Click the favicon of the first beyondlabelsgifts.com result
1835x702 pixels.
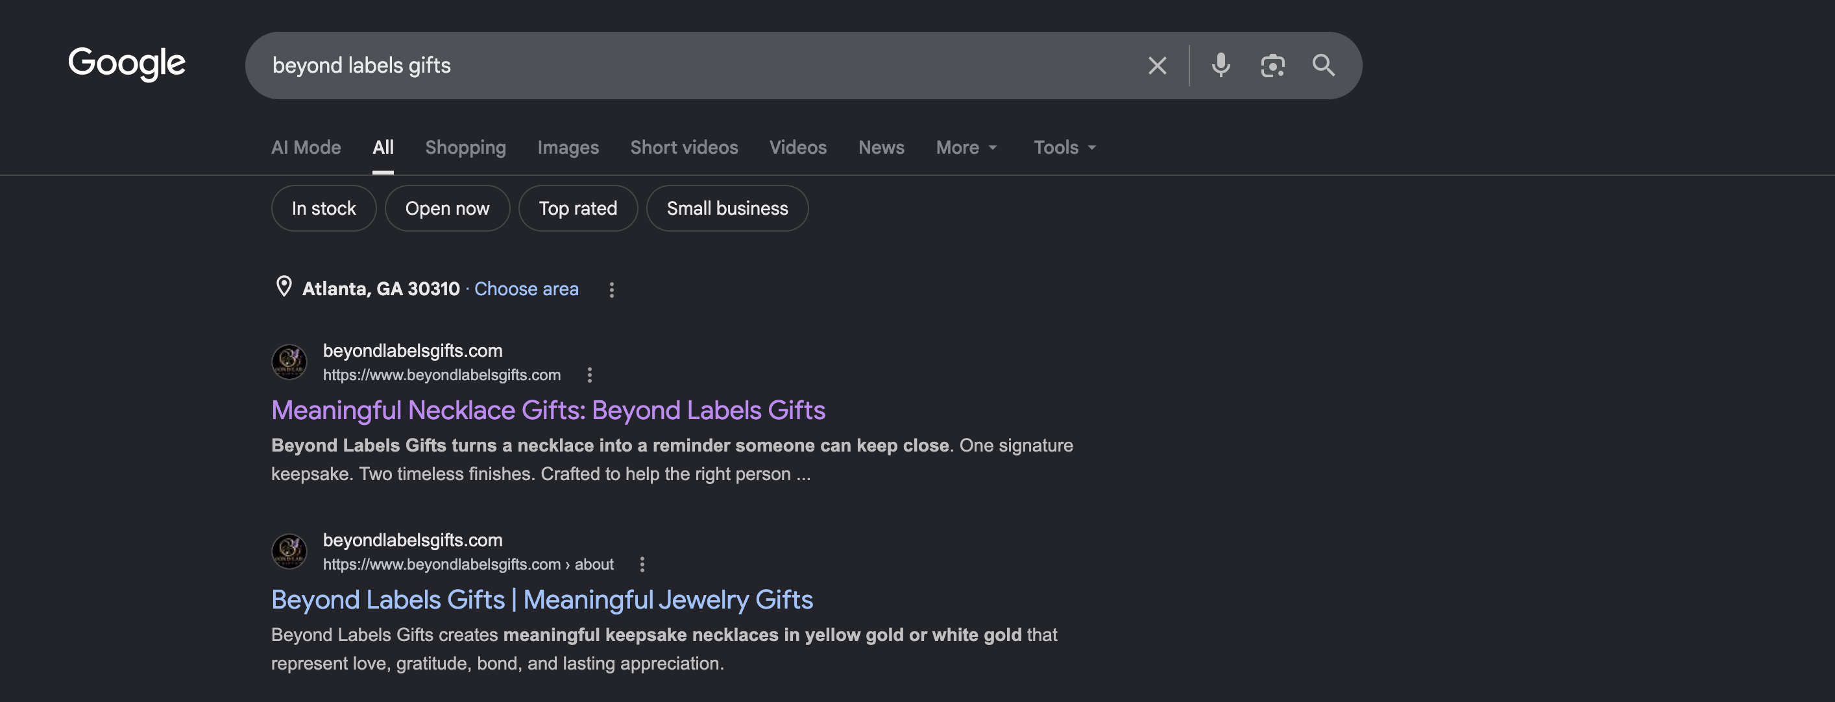click(289, 363)
